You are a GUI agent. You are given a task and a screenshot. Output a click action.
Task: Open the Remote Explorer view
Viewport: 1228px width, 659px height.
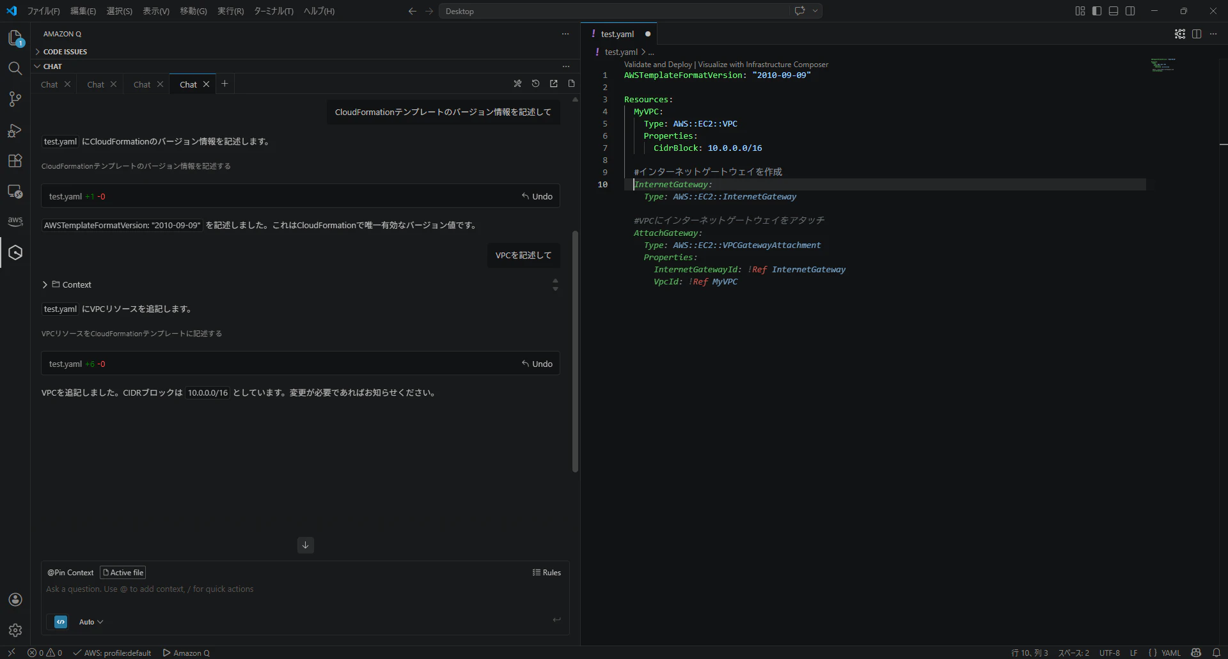(x=15, y=191)
